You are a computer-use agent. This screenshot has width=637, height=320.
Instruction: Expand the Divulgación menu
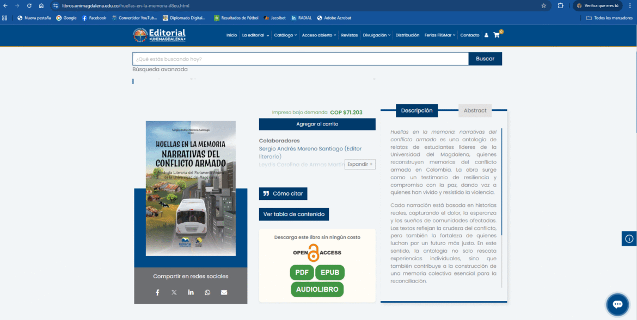(377, 35)
